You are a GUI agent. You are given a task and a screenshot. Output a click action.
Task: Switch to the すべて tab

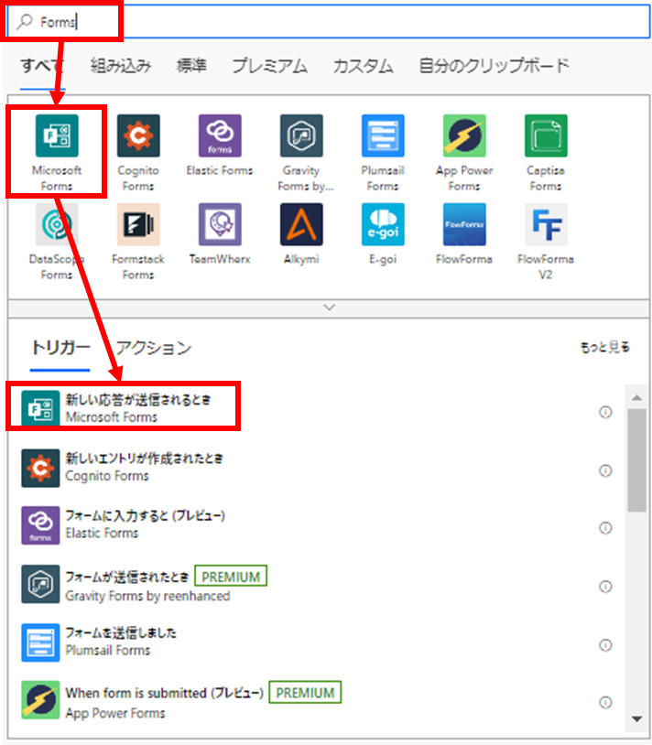tap(42, 66)
